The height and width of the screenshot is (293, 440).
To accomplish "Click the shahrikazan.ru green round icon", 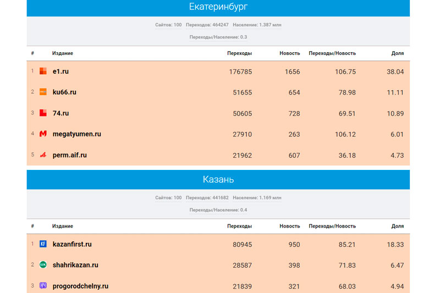I will pos(43,265).
